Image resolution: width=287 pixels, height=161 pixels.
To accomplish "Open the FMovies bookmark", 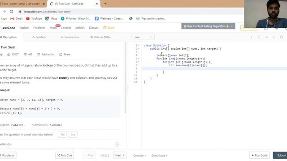I will click(76, 19).
